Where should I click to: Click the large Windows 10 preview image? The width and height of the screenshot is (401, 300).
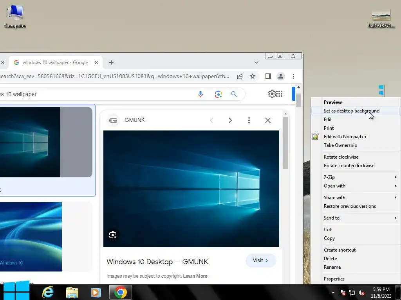(191, 189)
